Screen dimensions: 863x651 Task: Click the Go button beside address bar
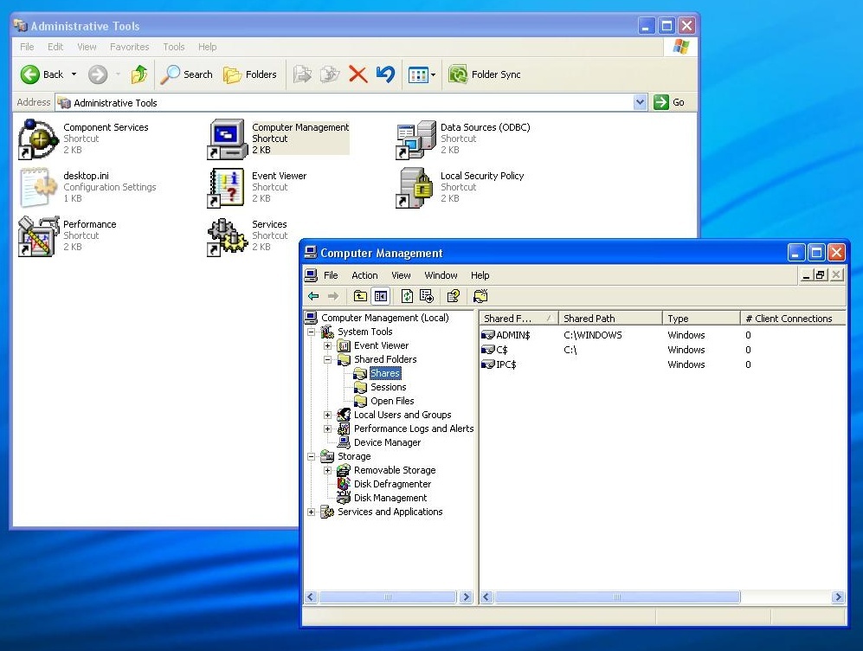tap(670, 102)
